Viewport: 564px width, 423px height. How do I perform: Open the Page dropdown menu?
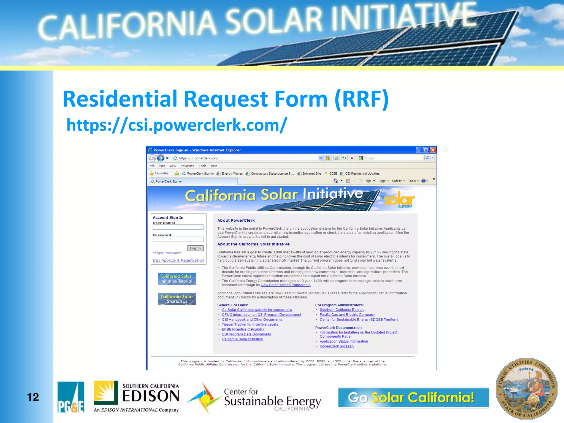[383, 181]
